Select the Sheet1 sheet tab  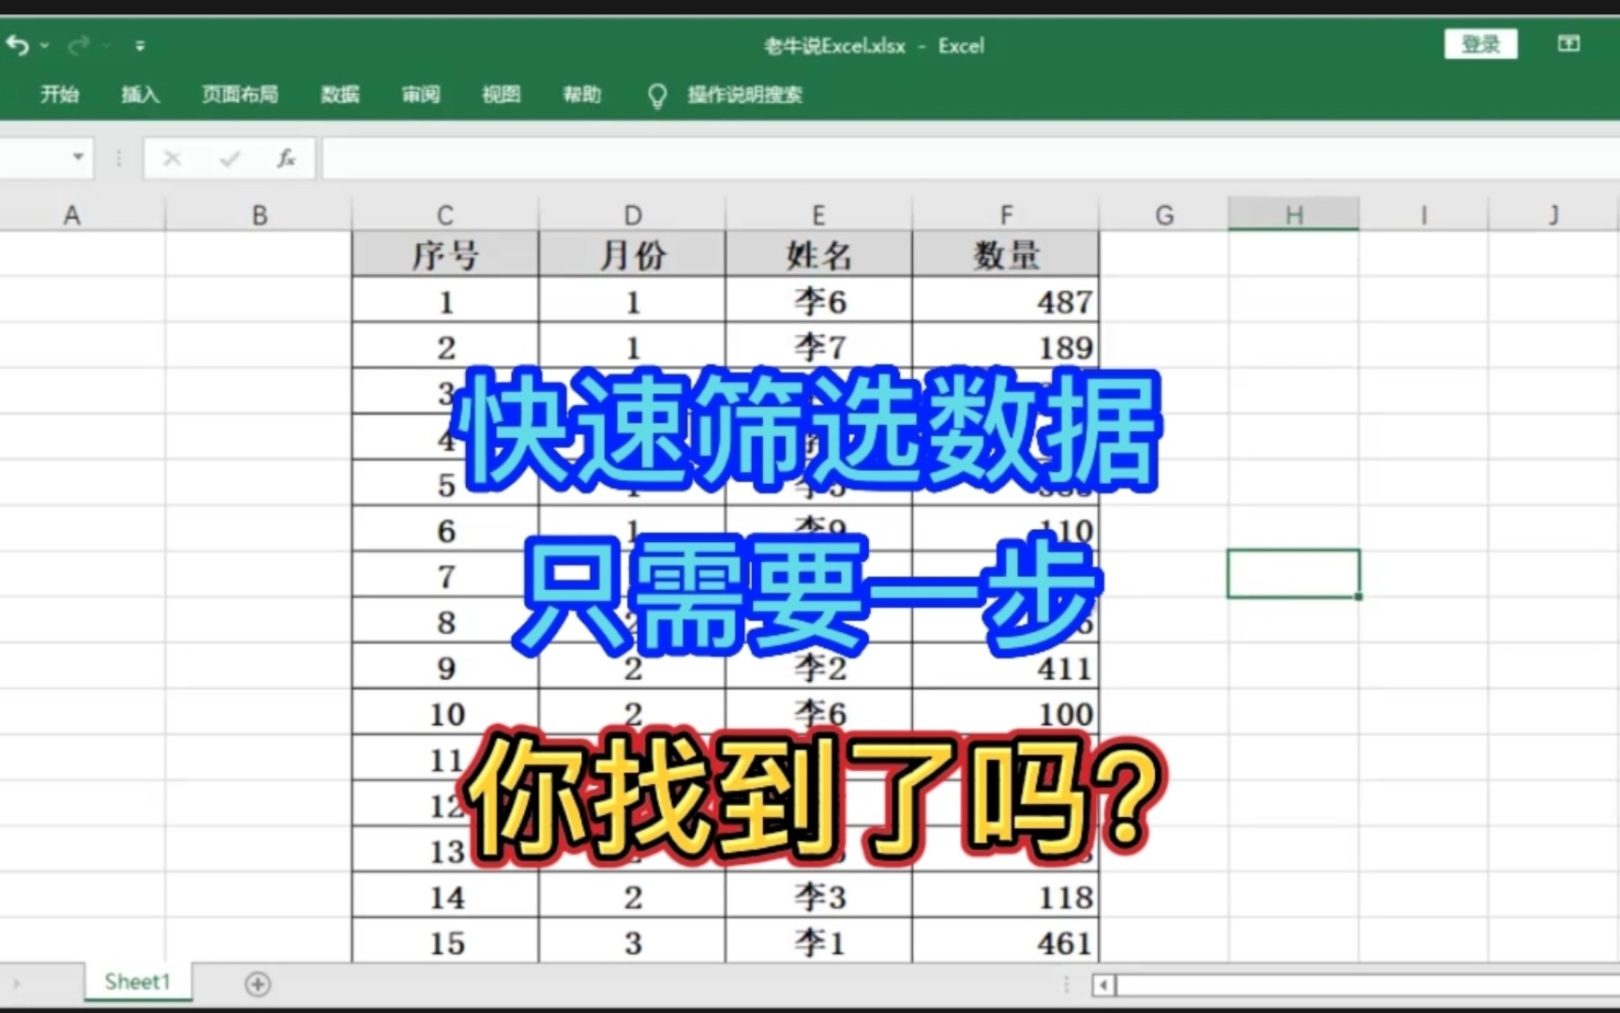tap(137, 982)
